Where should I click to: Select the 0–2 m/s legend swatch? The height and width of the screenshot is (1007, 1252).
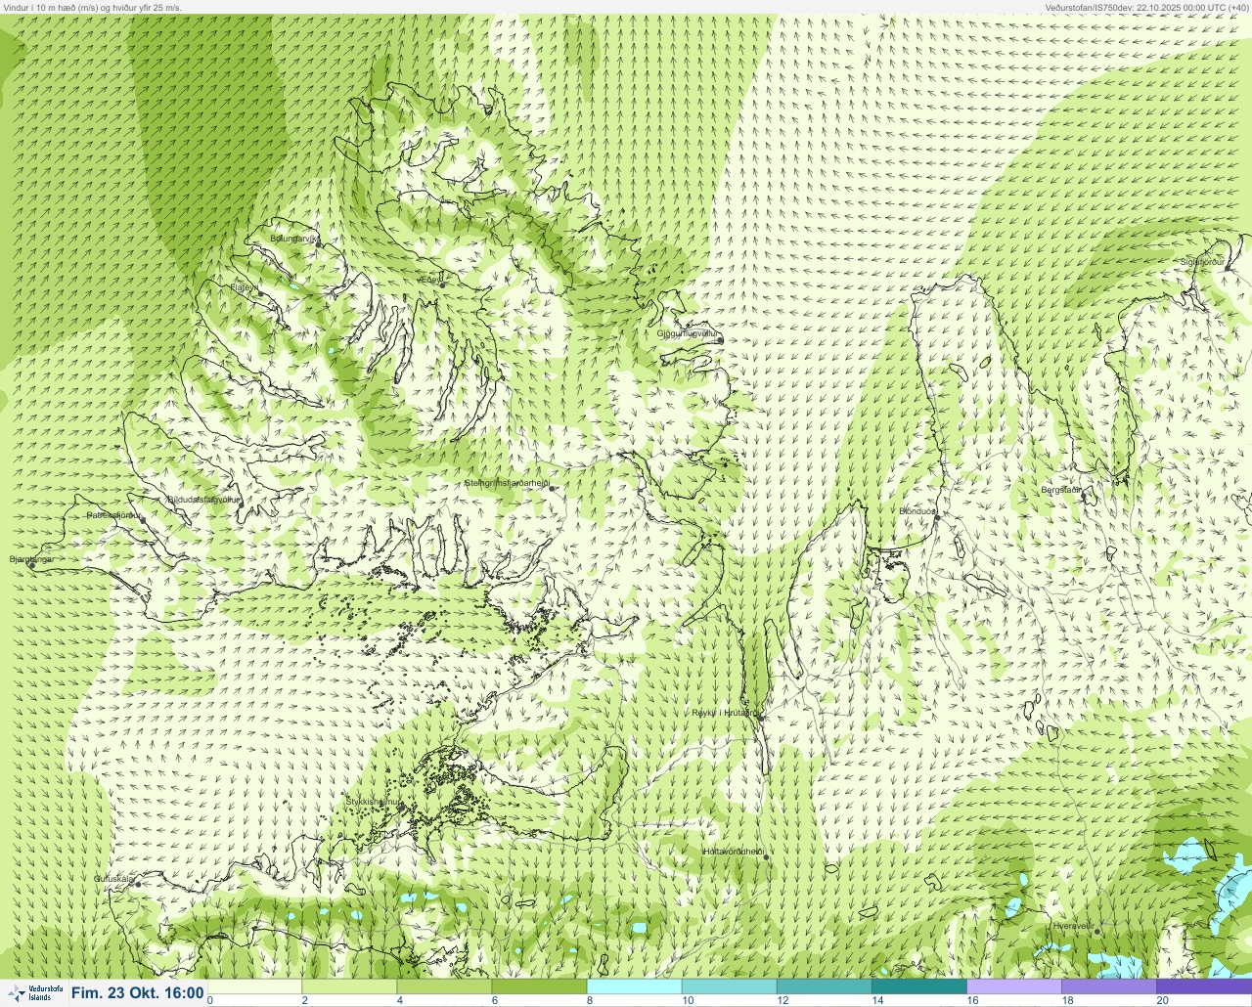(254, 986)
